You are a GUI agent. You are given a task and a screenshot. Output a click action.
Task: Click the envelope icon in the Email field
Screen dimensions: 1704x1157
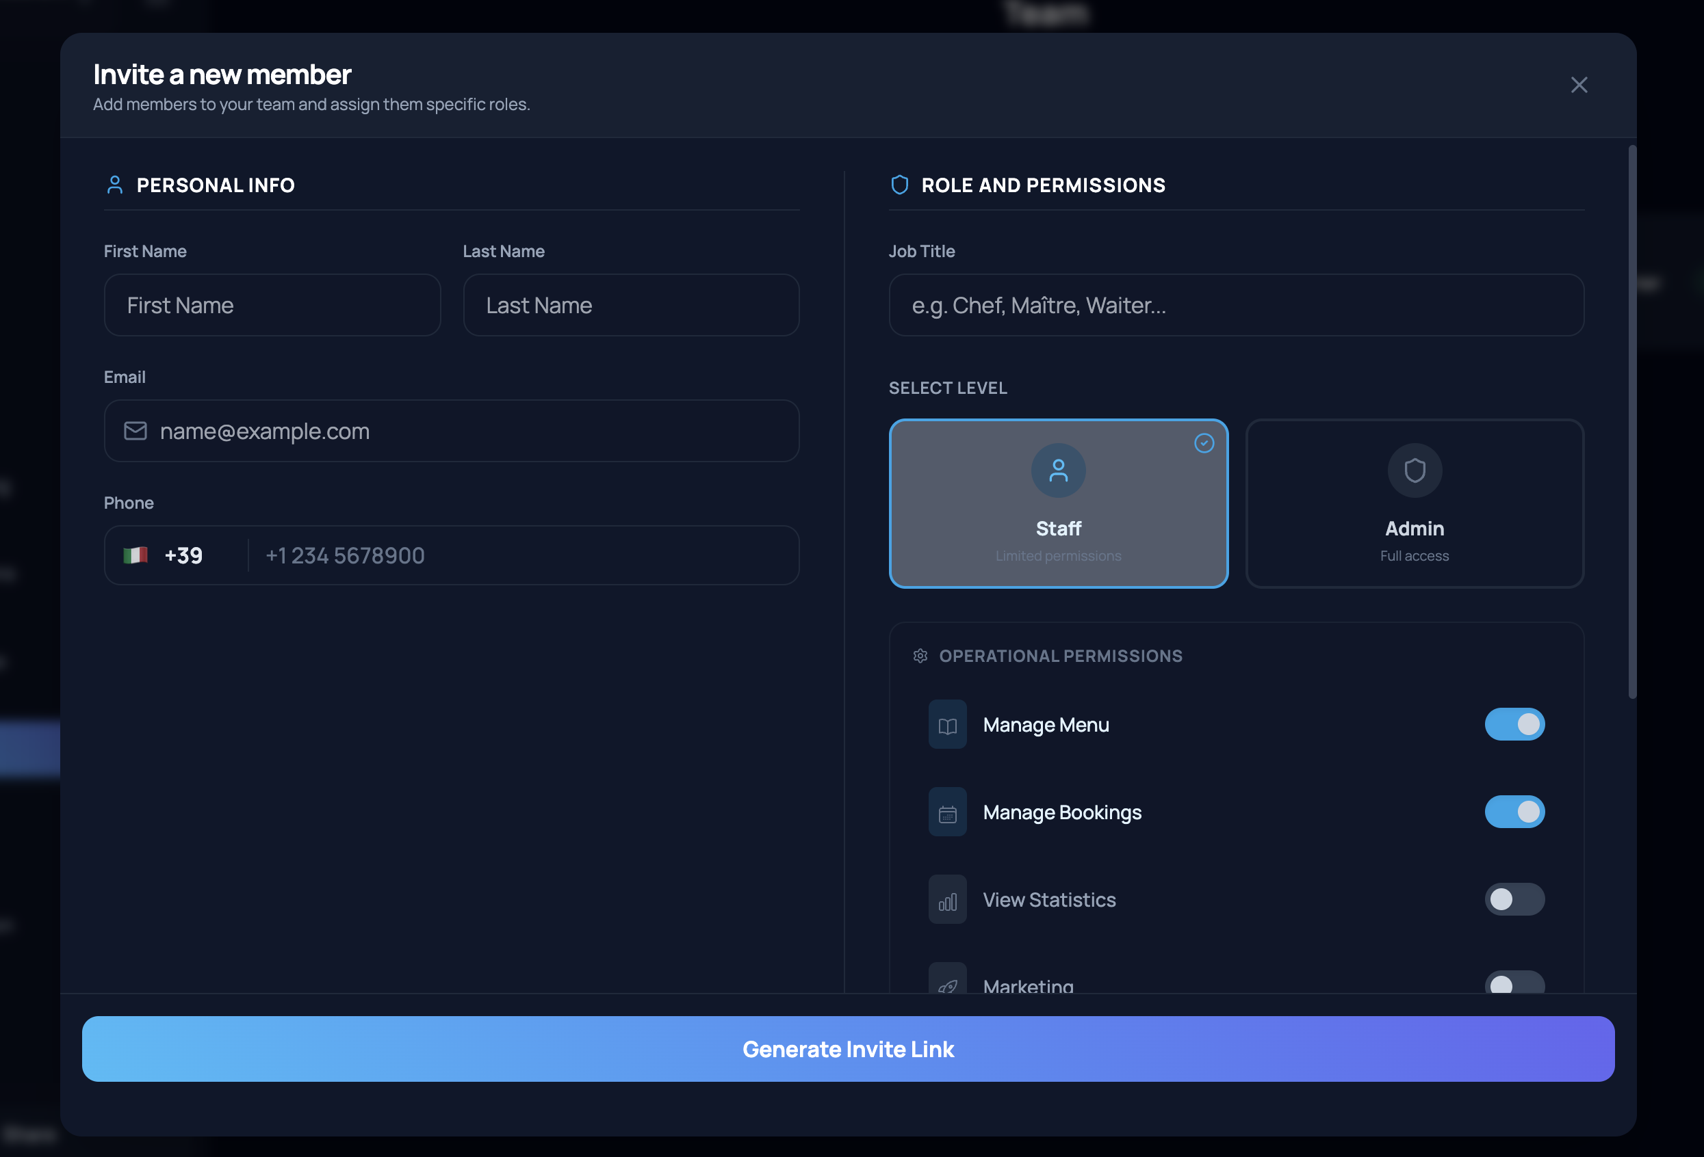(135, 431)
